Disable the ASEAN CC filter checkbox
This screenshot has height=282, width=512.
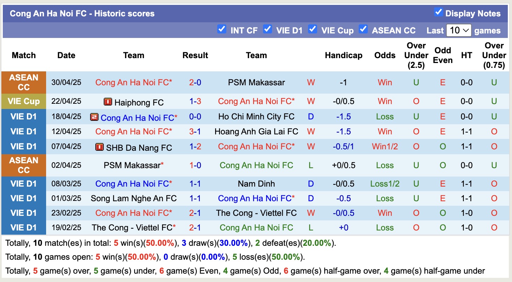click(x=363, y=30)
